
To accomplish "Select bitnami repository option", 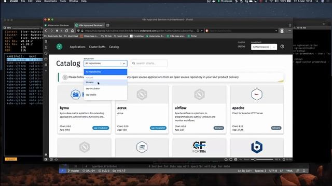I will (105, 82).
